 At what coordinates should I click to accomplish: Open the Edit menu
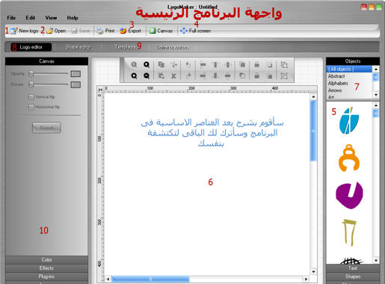coord(31,18)
